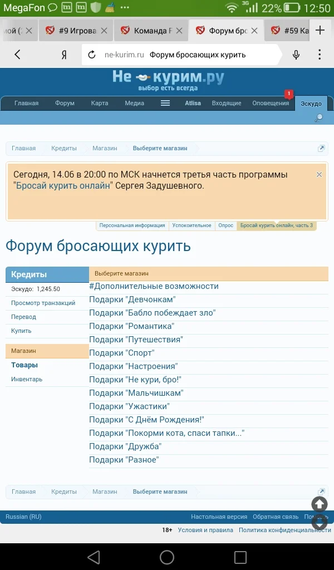Tap Android back navigation button

(x=94, y=557)
